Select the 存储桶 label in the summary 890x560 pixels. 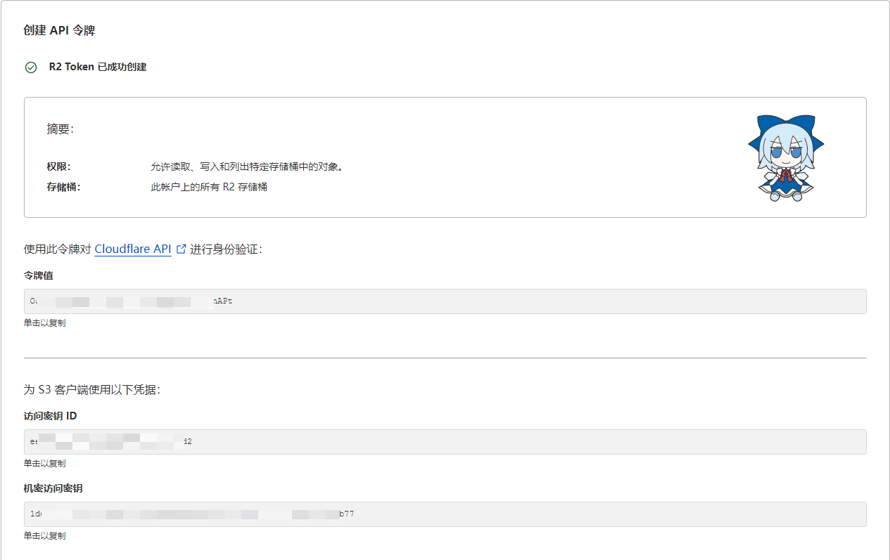[63, 188]
